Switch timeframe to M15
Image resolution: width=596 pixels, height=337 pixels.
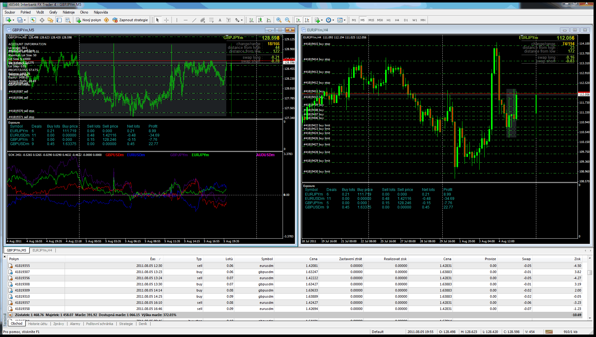tap(371, 20)
